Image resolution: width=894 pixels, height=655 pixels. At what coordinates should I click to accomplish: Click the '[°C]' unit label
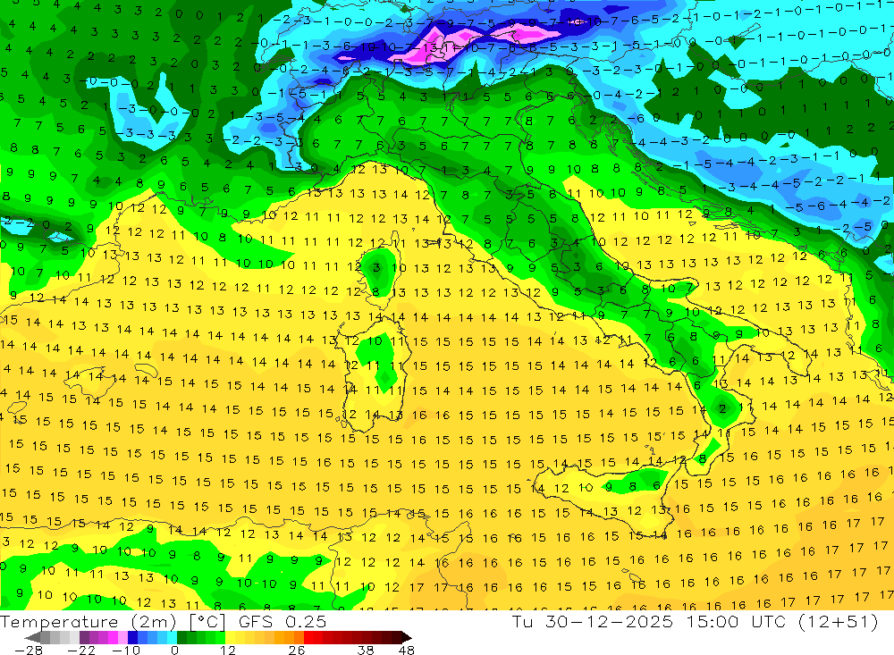pyautogui.click(x=207, y=622)
